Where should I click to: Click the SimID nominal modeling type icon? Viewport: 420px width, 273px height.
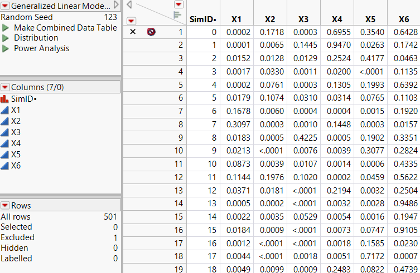tap(5, 99)
